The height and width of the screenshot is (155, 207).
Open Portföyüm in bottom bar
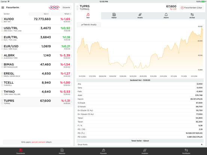[186, 151]
